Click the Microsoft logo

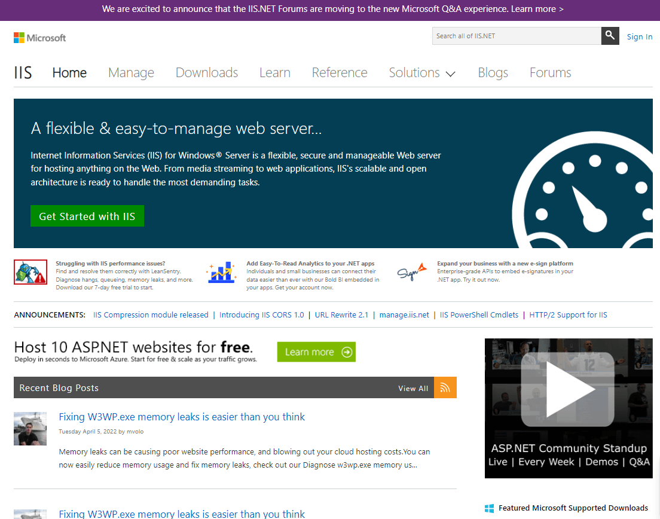point(40,38)
